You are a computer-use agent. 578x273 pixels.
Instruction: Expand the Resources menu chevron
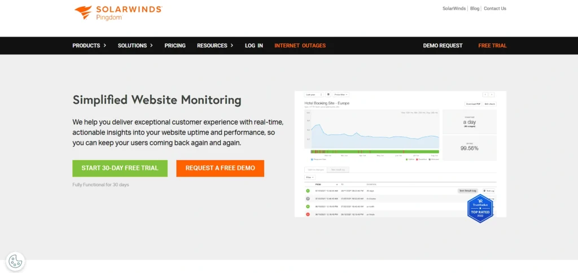click(x=232, y=45)
